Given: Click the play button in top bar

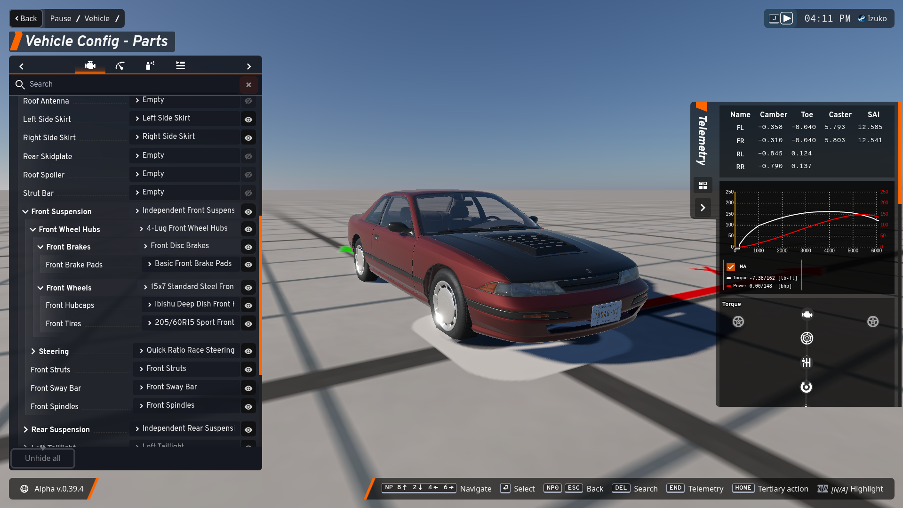Looking at the screenshot, I should click(x=787, y=18).
